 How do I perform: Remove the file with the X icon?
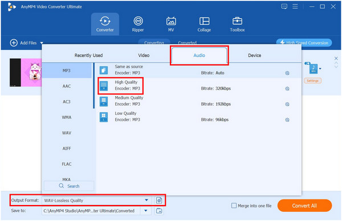[x=336, y=59]
